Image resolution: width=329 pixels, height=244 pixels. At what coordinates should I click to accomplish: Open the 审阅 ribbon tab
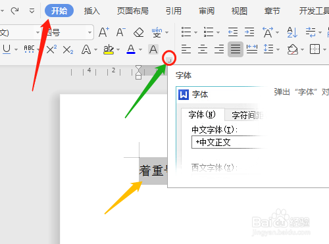tap(207, 11)
